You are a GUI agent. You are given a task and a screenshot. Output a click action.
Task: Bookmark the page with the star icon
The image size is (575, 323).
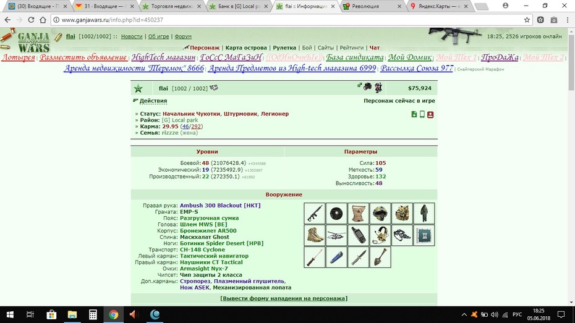point(527,20)
